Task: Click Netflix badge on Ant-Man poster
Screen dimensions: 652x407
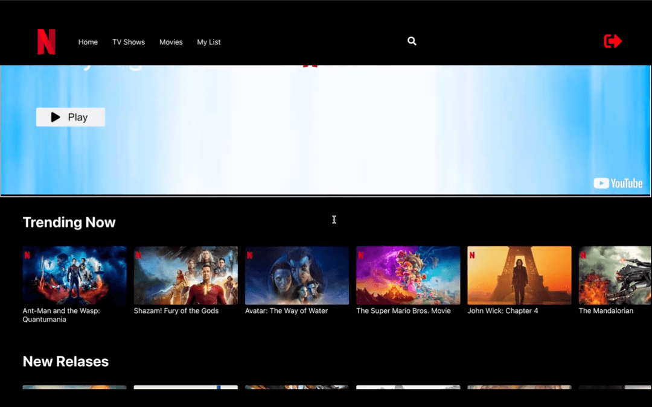Action: (27, 255)
